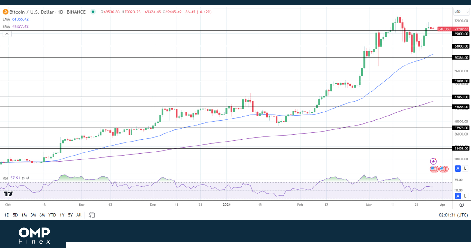Click the Feb label on the time axis

[300, 205]
